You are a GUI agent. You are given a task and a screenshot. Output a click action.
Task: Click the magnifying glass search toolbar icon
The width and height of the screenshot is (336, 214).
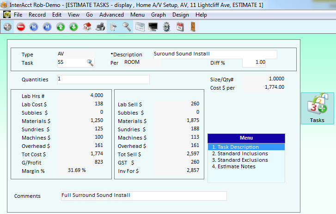127,27
